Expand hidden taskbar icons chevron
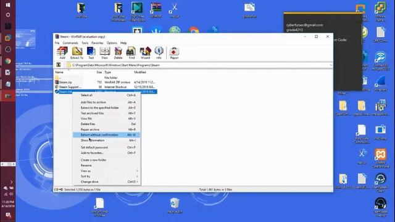This screenshot has width=395, height=222. tap(11, 182)
